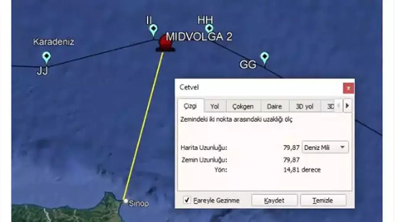Viewport: 395px width, 222px height.
Task: Close the Cetvel dialog
Action: tap(348, 88)
